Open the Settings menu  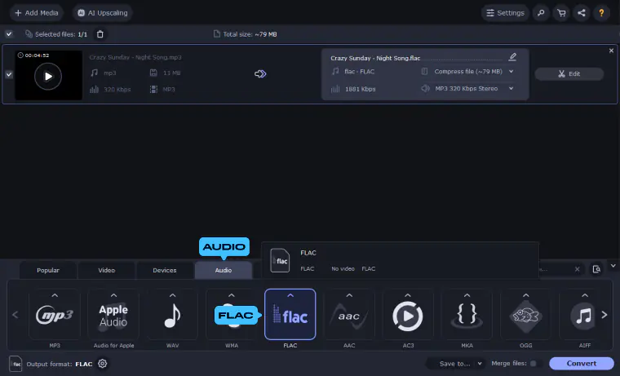tap(505, 13)
